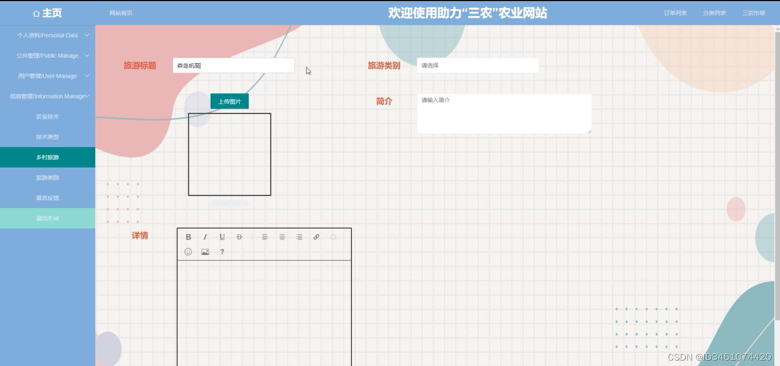The height and width of the screenshot is (366, 780).
Task: Click the image upload preview box
Action: click(230, 154)
